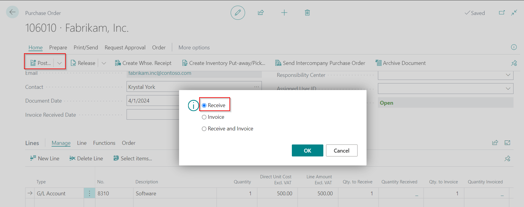This screenshot has width=524, height=207.
Task: Open the Assigned User ID dropdown
Action: click(x=508, y=89)
